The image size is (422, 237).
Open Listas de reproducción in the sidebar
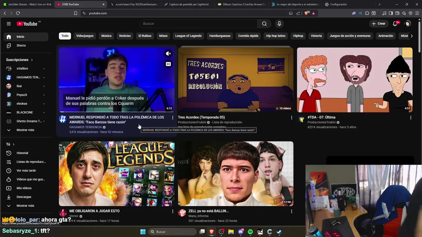coord(26,162)
